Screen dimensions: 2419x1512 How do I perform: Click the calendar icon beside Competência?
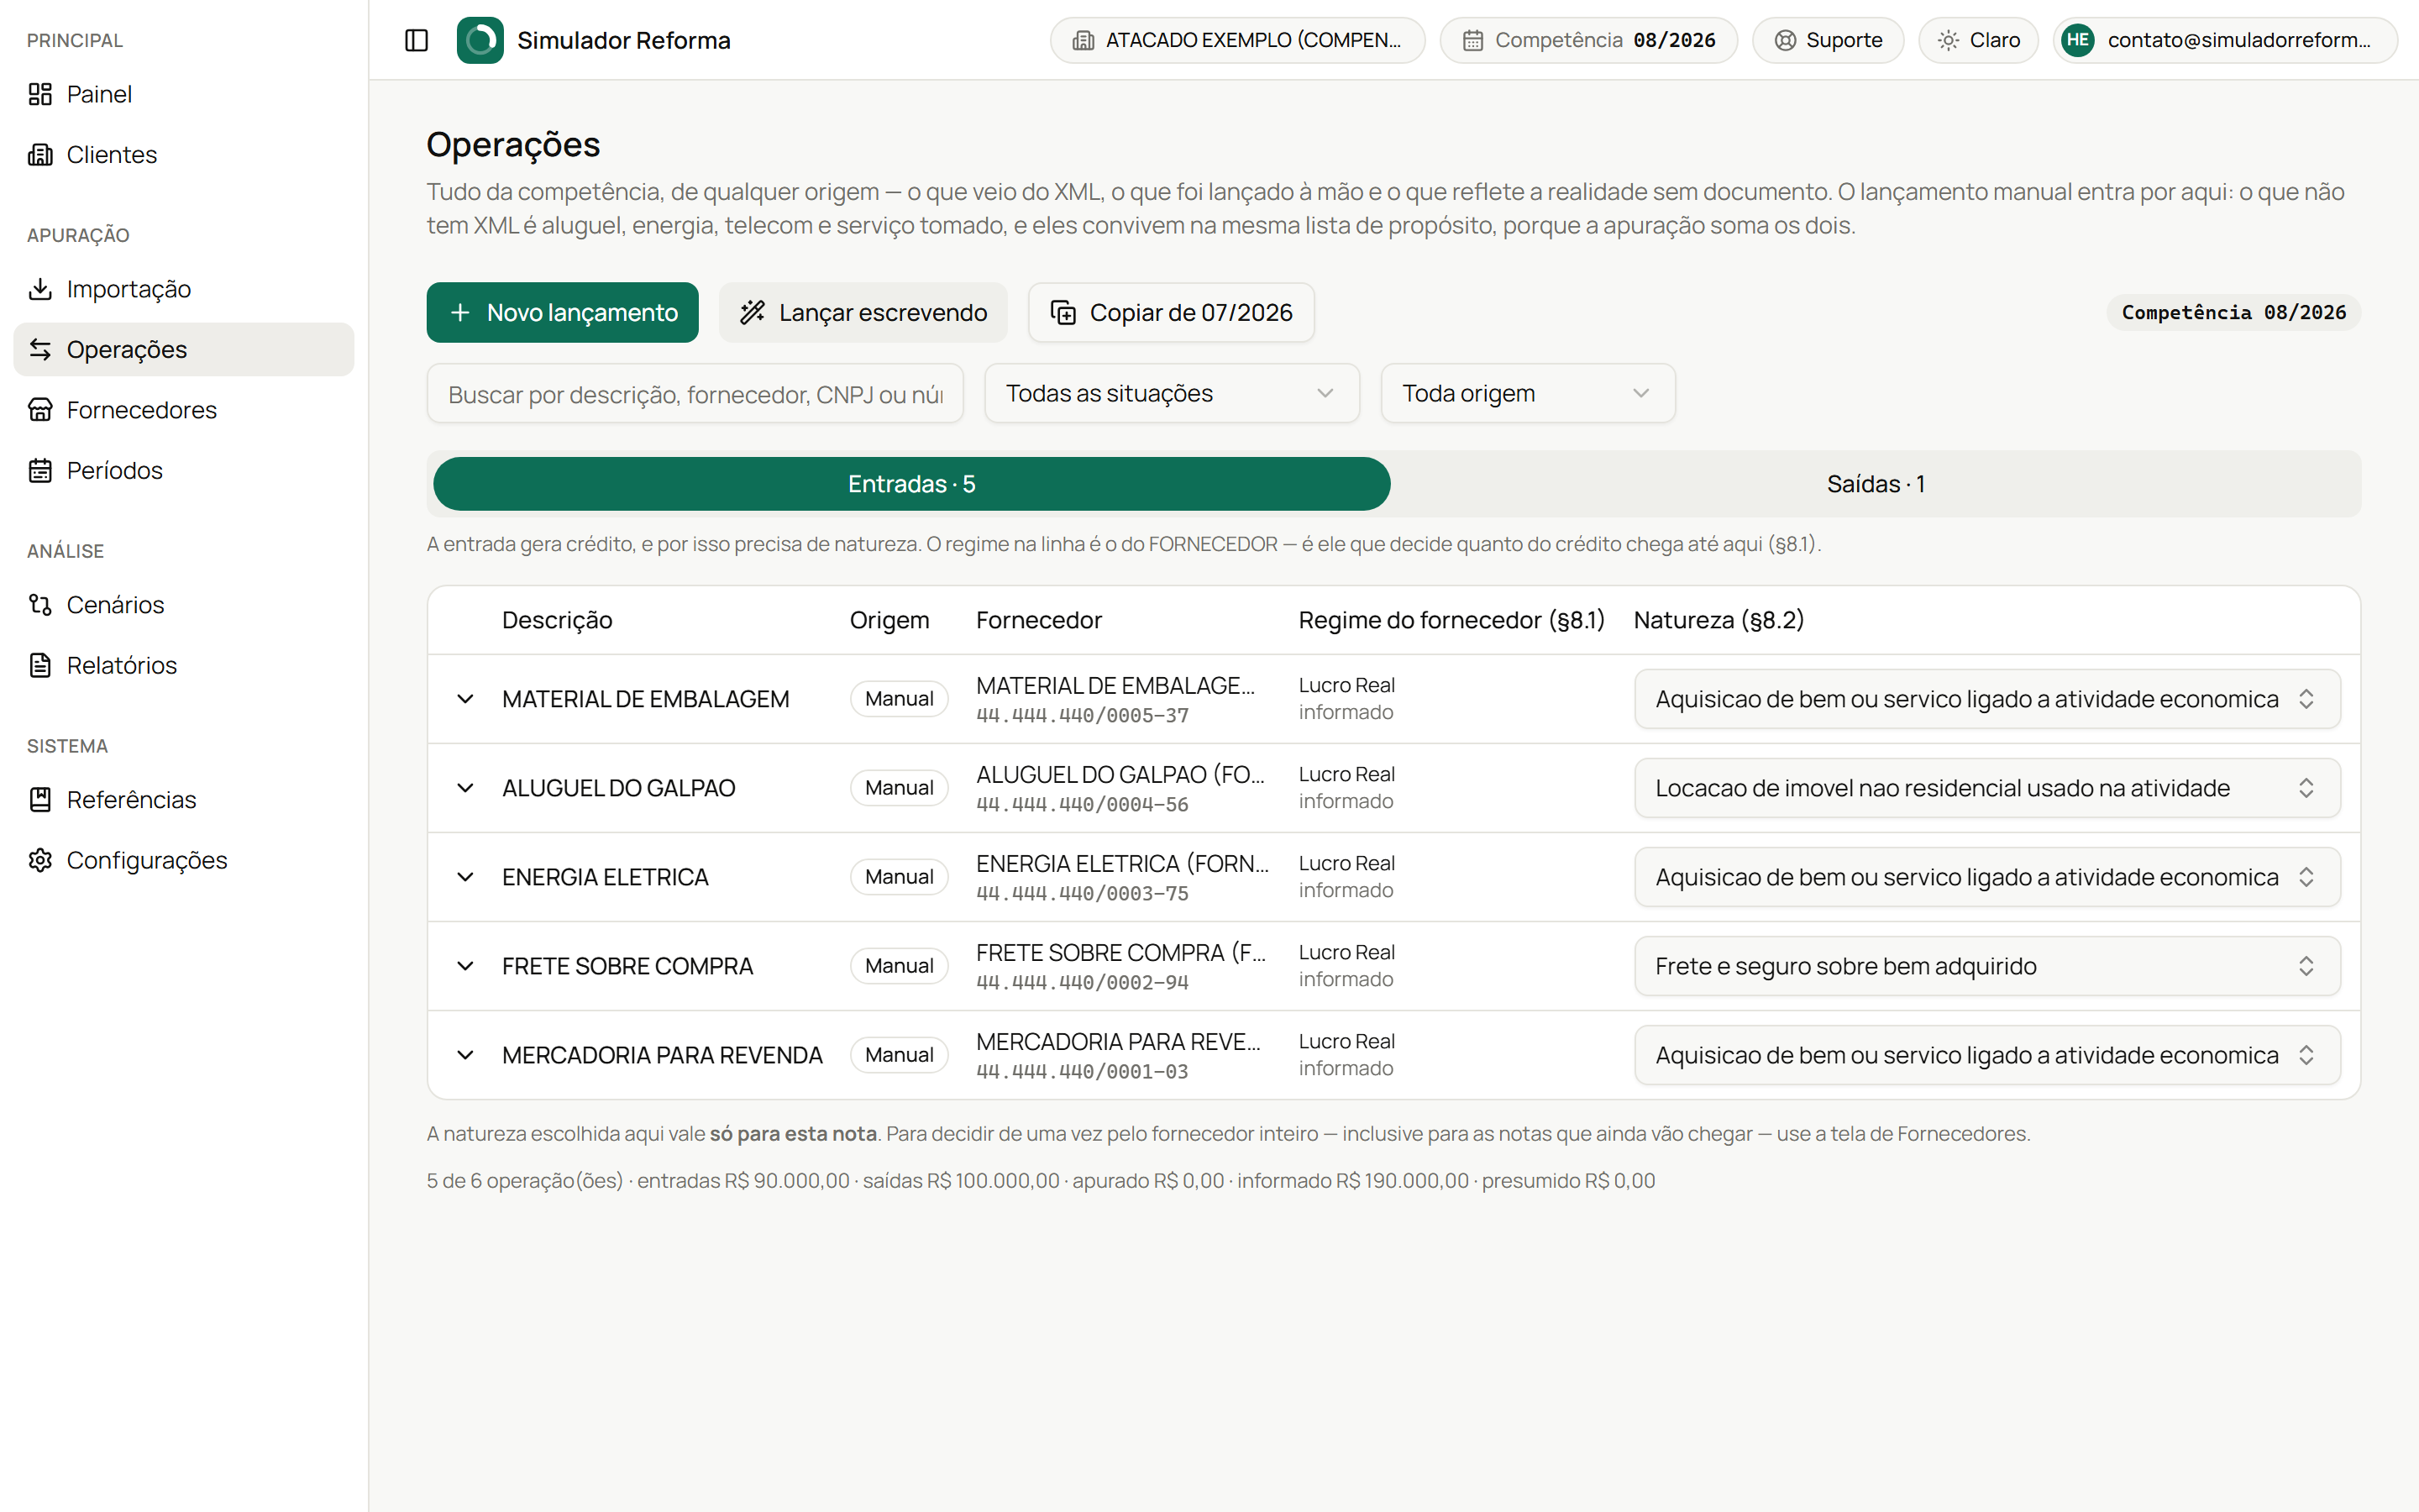pyautogui.click(x=1472, y=40)
